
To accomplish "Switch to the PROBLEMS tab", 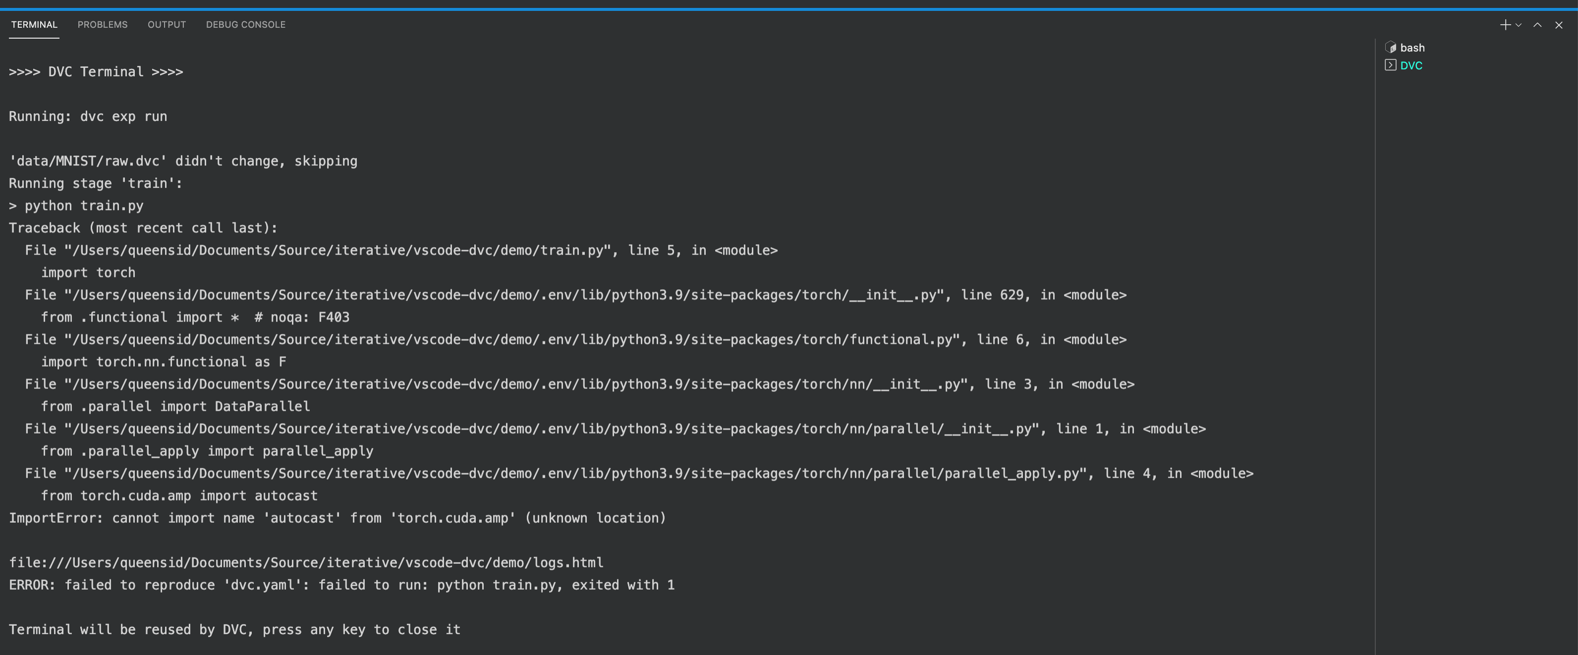I will pos(102,24).
